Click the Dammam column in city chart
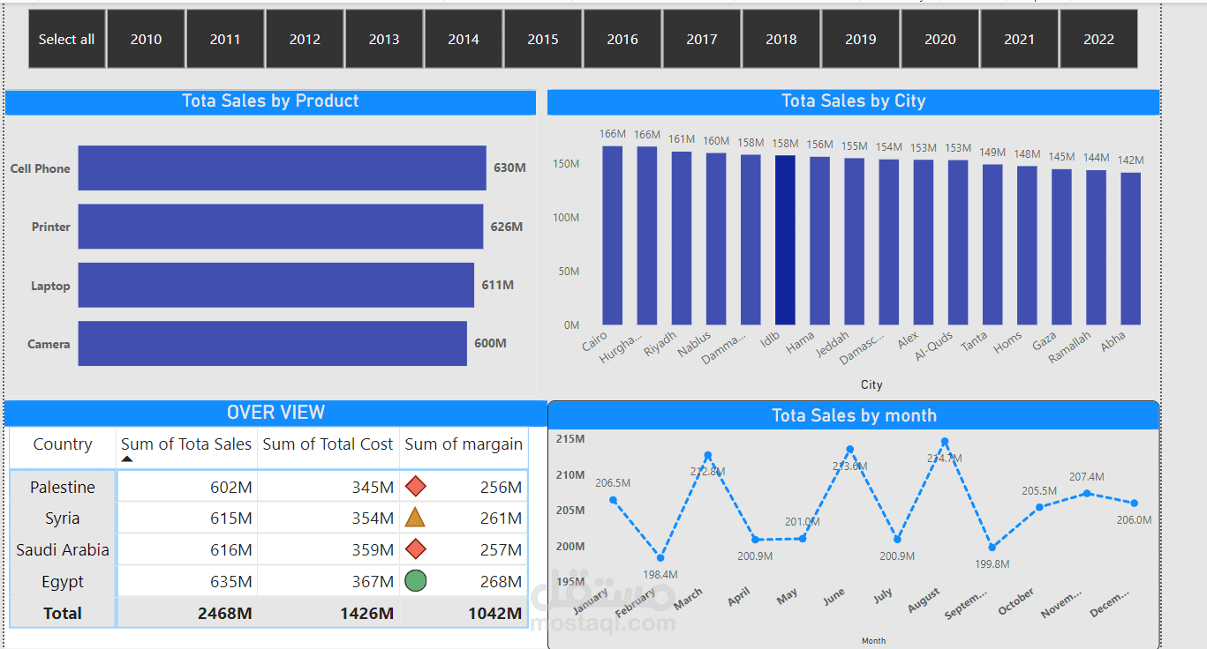The image size is (1207, 649). point(751,240)
